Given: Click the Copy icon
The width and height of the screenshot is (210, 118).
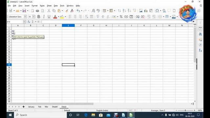Looking at the screenshot, I should pos(54,11).
